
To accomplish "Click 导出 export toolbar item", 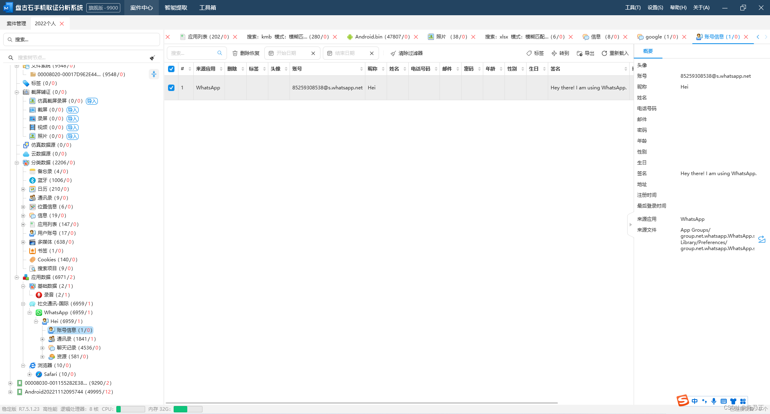I will (x=586, y=53).
